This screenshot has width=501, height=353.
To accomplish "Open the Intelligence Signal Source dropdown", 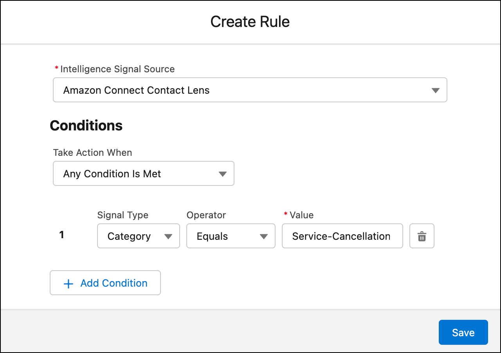I will (250, 90).
